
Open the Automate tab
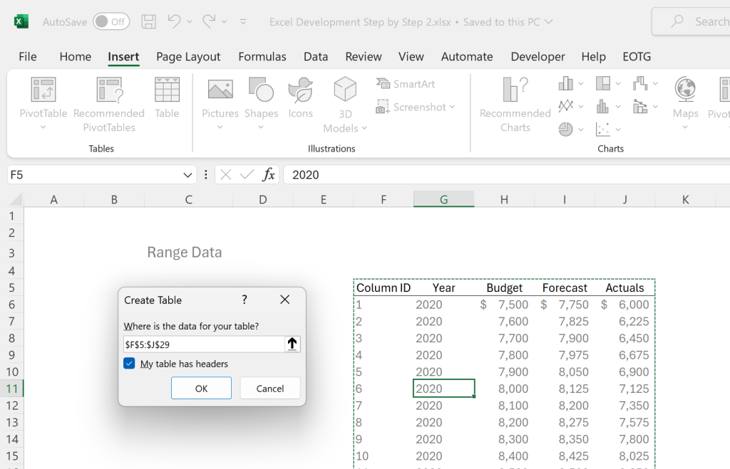click(x=467, y=57)
